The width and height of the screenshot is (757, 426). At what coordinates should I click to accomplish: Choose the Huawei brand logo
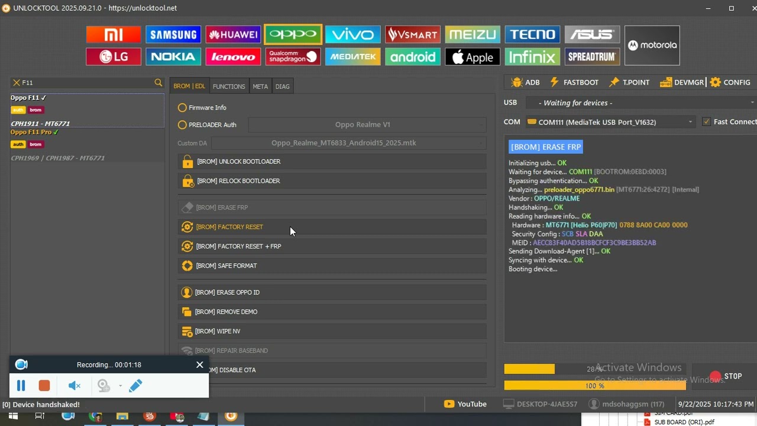pos(233,34)
